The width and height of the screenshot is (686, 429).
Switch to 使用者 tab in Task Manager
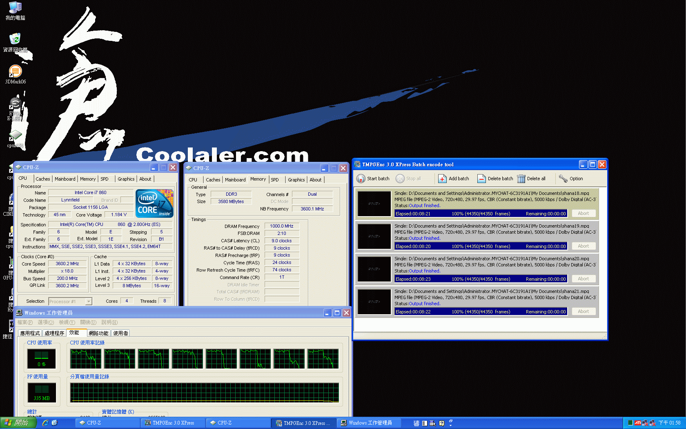(120, 333)
